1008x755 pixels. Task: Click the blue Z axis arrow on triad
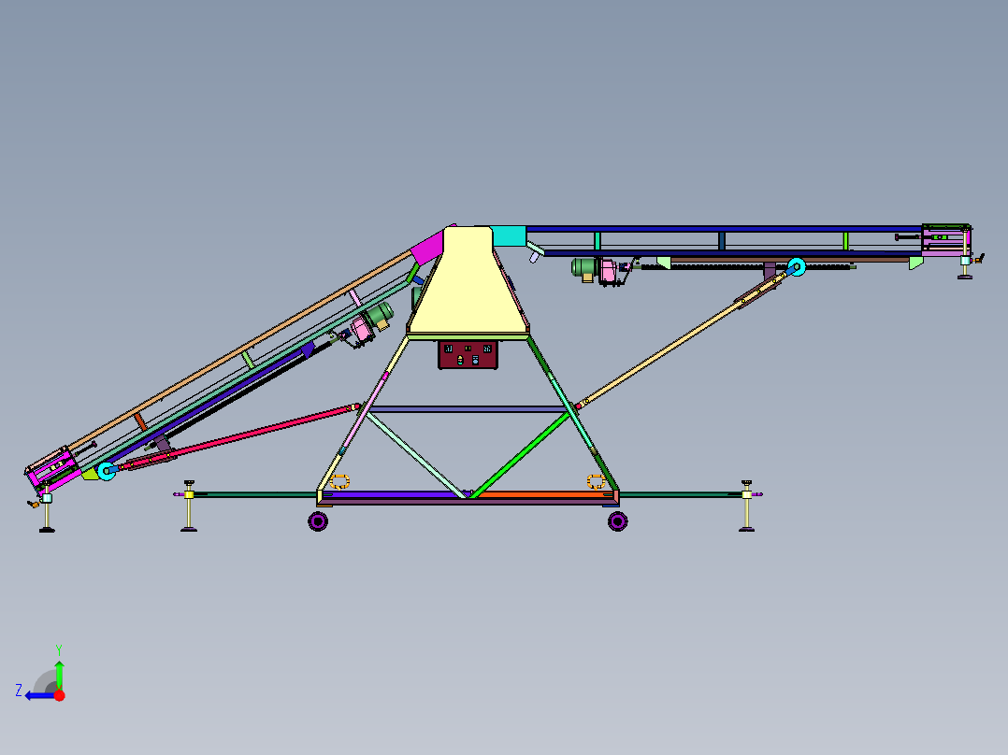coord(38,696)
